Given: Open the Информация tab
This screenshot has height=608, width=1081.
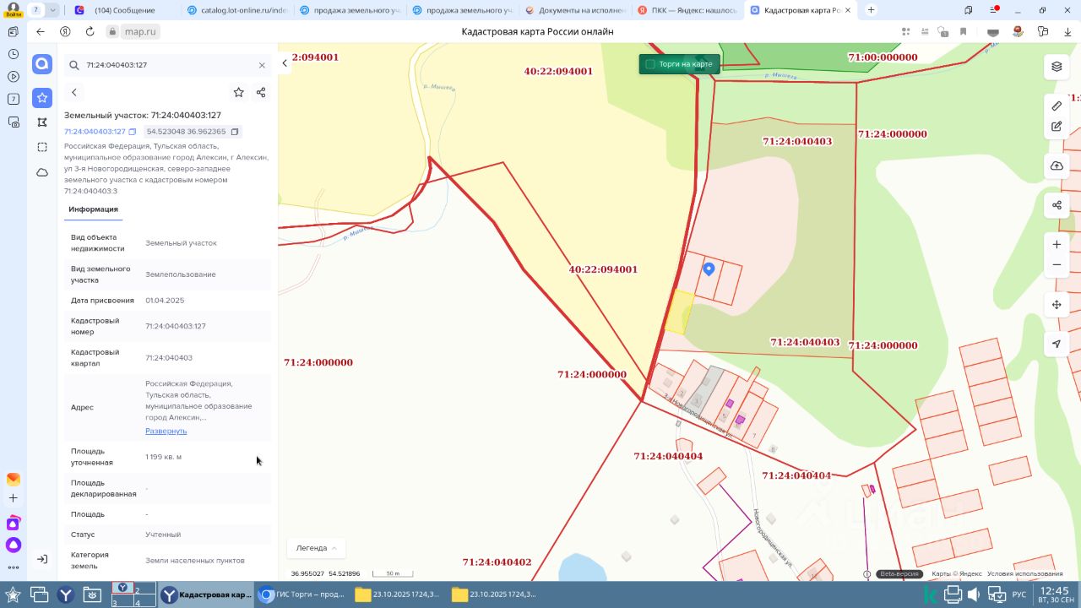Looking at the screenshot, I should [x=94, y=209].
